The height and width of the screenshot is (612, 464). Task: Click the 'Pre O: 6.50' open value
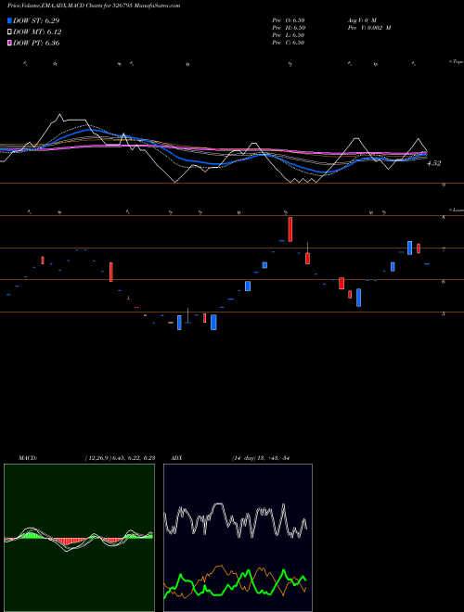pyautogui.click(x=289, y=19)
